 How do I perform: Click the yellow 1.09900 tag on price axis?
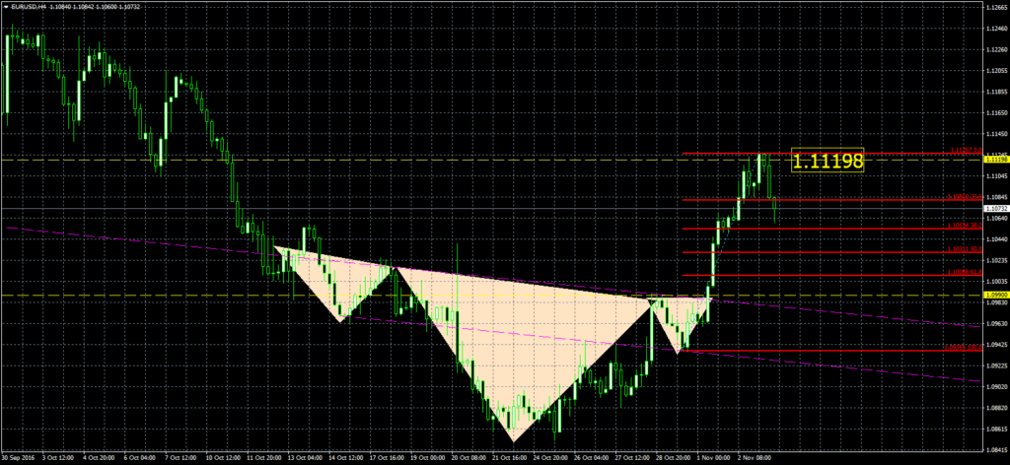click(x=994, y=295)
